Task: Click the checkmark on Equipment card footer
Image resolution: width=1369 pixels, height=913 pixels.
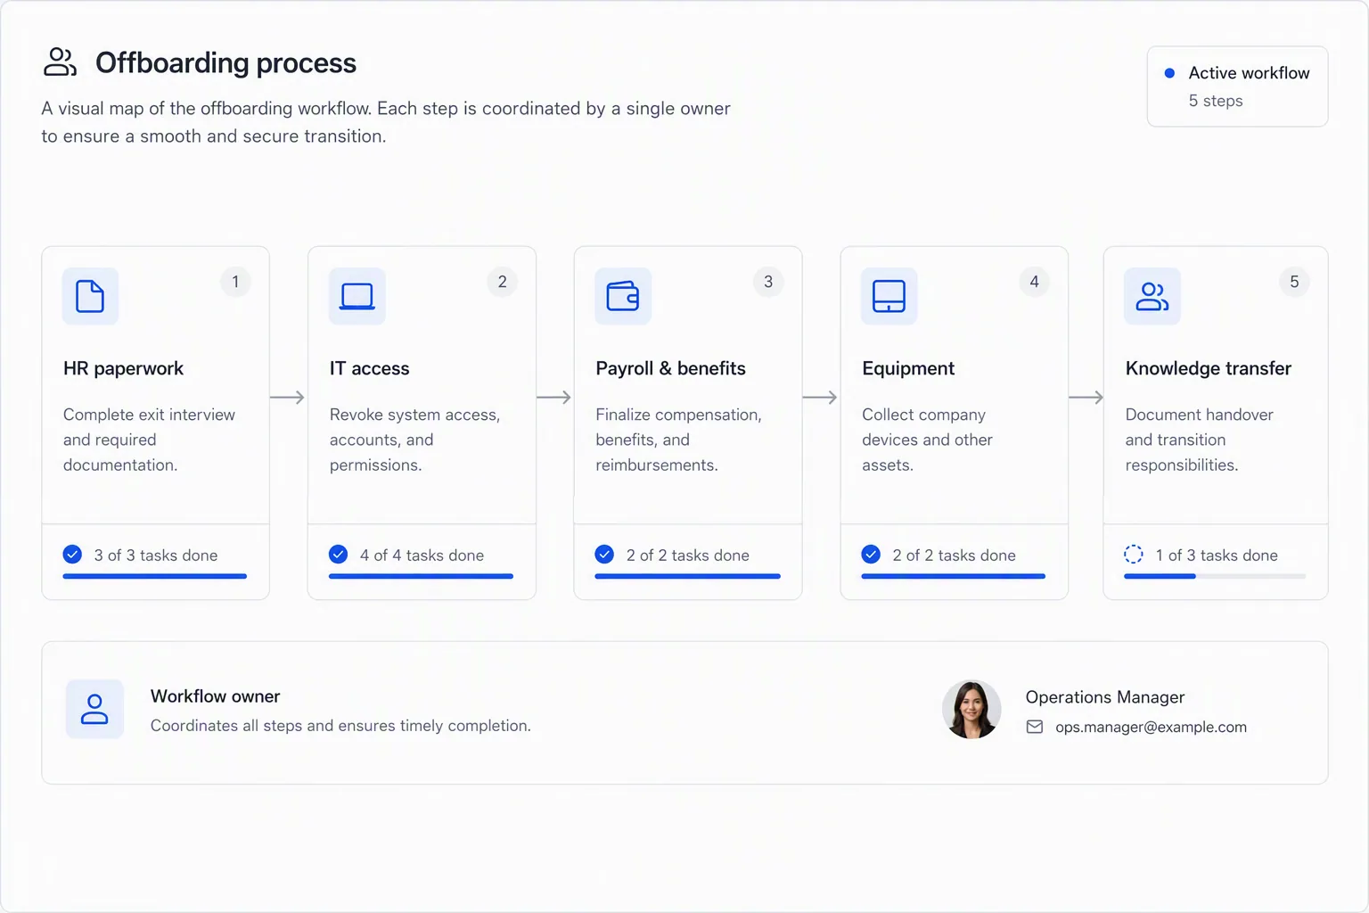Action: [871, 555]
